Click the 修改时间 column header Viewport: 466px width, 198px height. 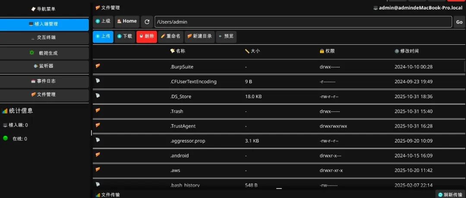pyautogui.click(x=406, y=51)
